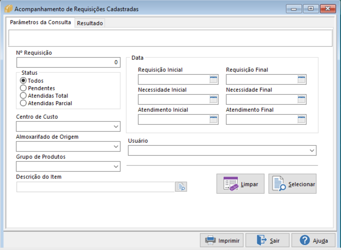
Task: Focus the Descrição do Item text field
Action: [96, 187]
